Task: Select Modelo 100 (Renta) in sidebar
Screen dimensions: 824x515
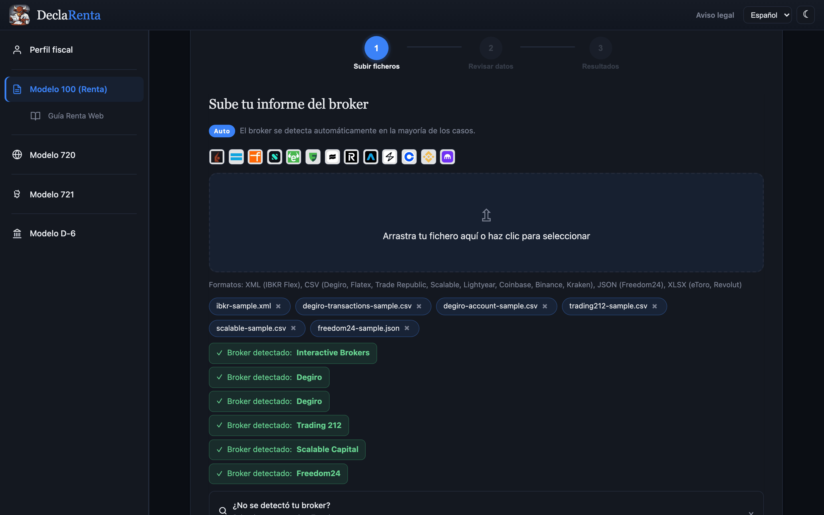Action: [x=74, y=89]
